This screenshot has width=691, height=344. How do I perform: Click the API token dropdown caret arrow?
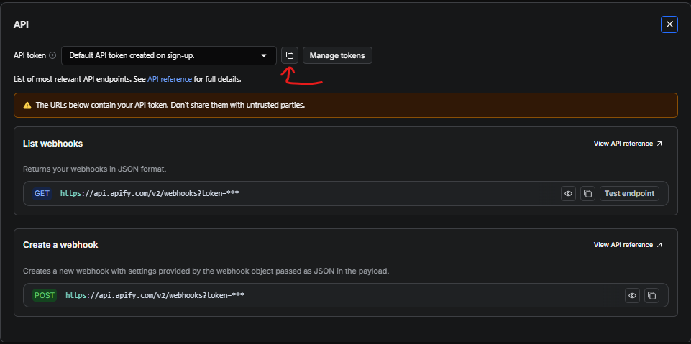tap(264, 56)
